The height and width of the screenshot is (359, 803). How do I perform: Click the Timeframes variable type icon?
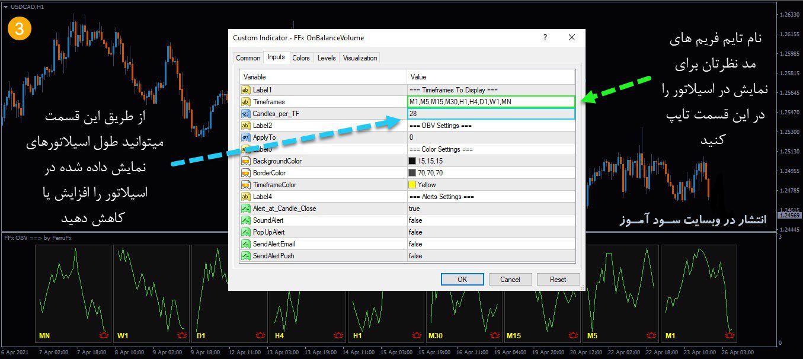[x=246, y=102]
